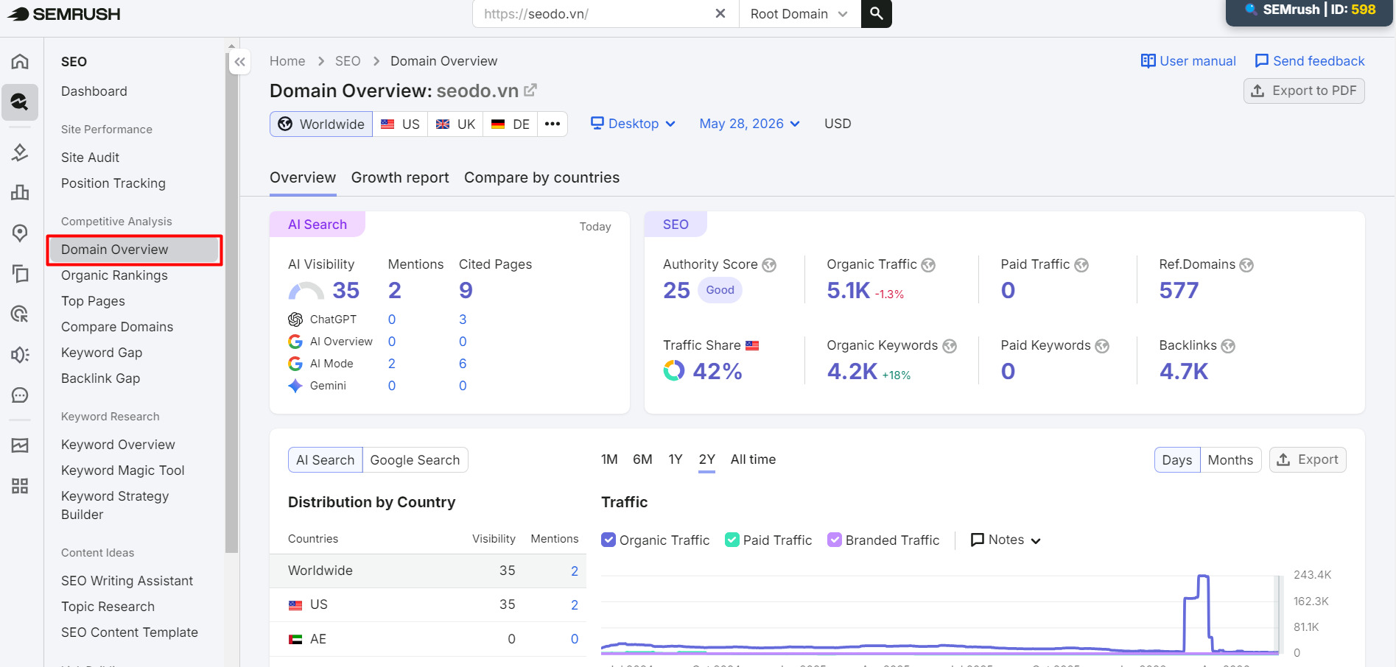
Task: Collapse the sidebar with the double-chevron button
Action: click(x=239, y=62)
